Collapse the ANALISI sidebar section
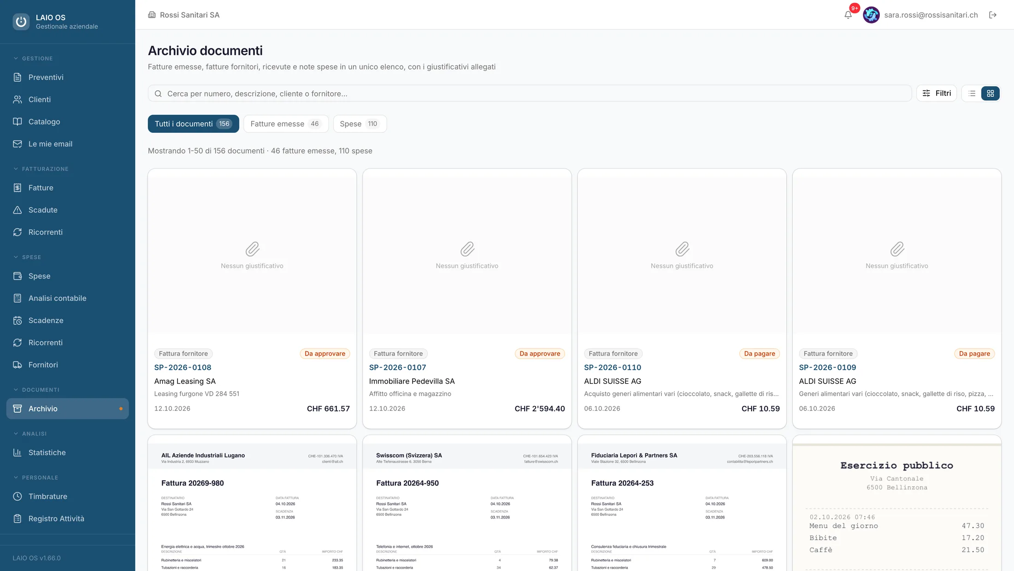 click(30, 434)
